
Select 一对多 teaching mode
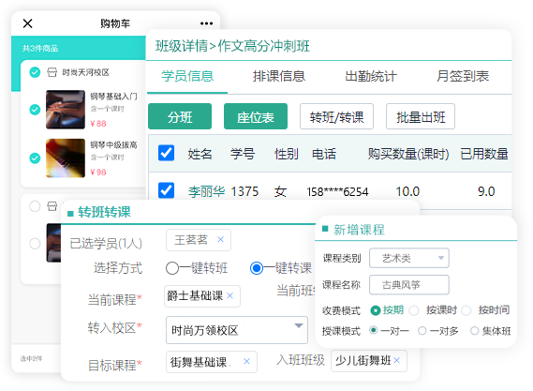[422, 330]
